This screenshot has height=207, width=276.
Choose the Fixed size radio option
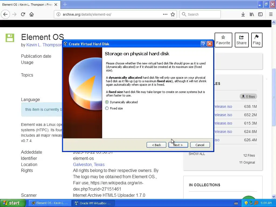tap(107, 108)
